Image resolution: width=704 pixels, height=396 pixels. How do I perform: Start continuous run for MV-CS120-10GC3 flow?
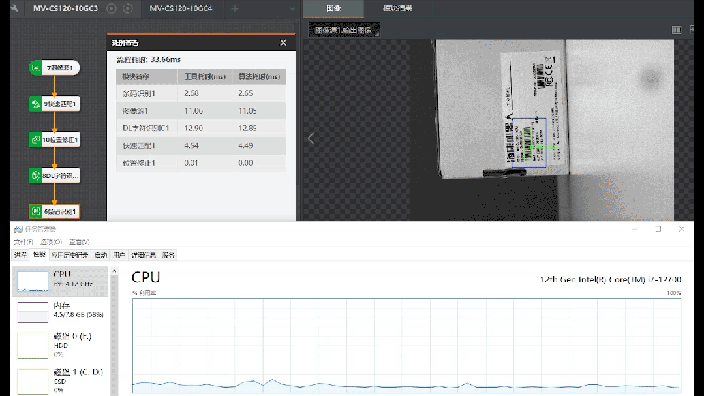pos(128,8)
